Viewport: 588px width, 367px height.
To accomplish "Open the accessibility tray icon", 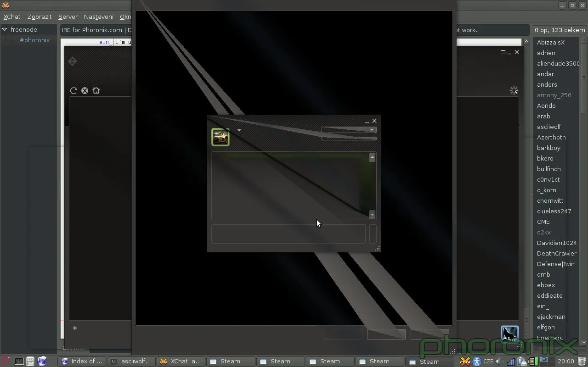I will tap(477, 361).
